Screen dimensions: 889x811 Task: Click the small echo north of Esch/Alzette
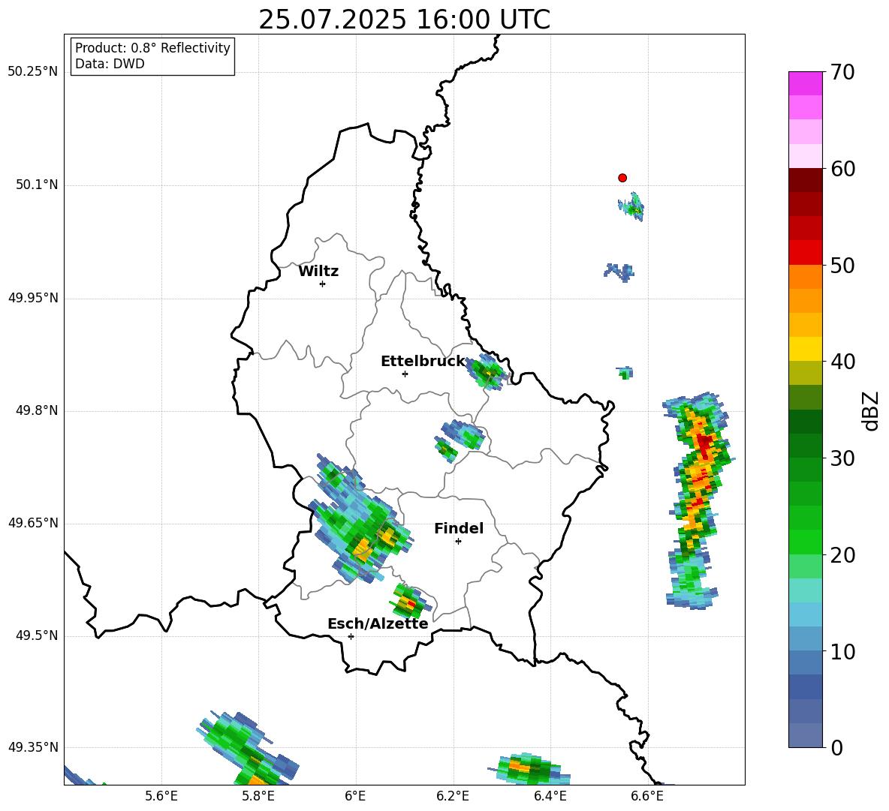pyautogui.click(x=410, y=602)
